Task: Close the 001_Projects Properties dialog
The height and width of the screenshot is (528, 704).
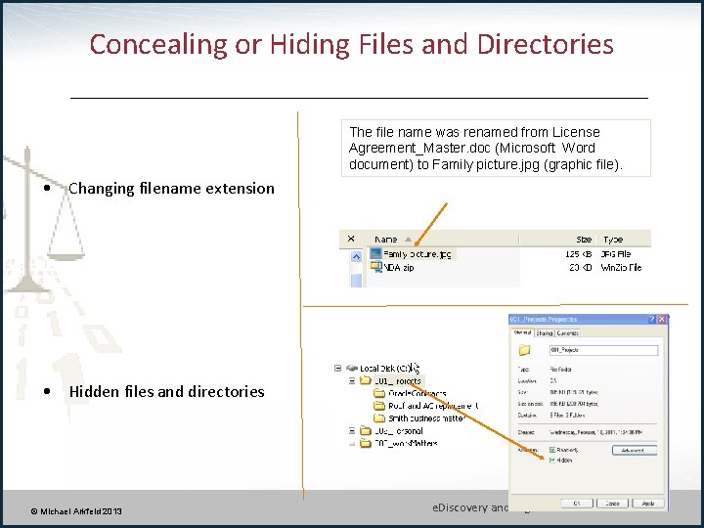Action: click(x=662, y=319)
